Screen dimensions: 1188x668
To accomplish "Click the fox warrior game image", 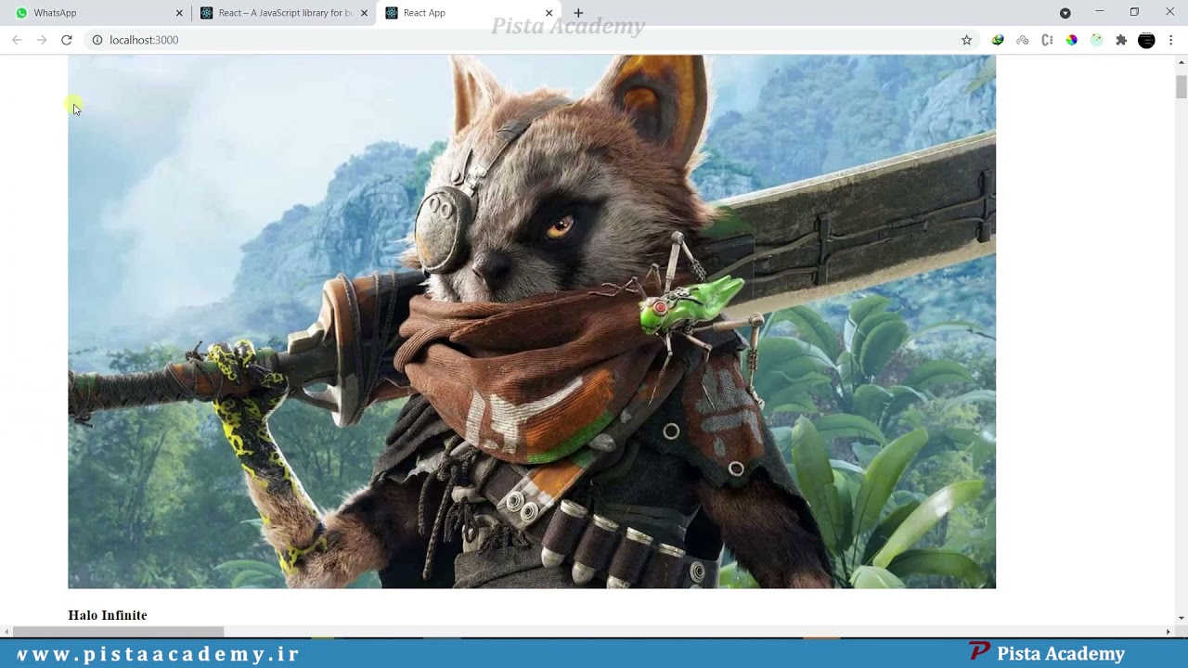I will pos(532,322).
